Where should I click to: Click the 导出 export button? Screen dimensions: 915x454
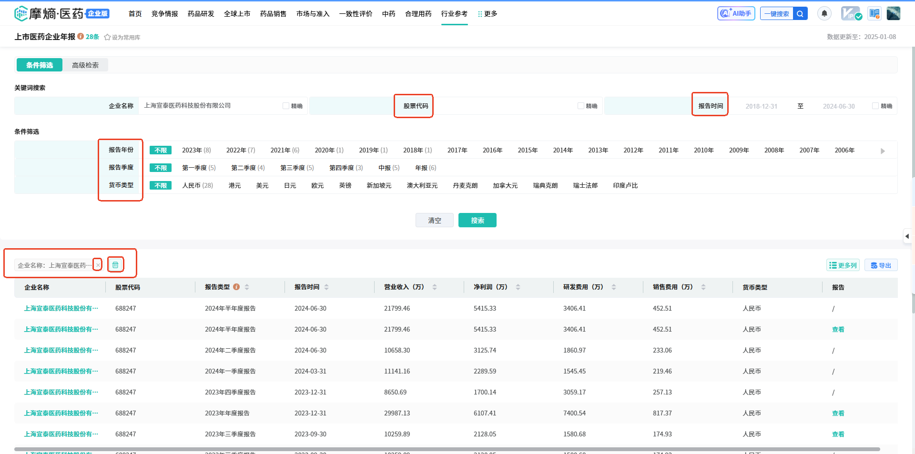point(881,265)
